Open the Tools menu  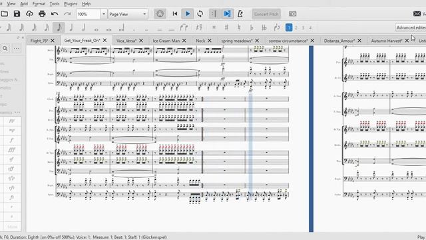pyautogui.click(x=55, y=4)
